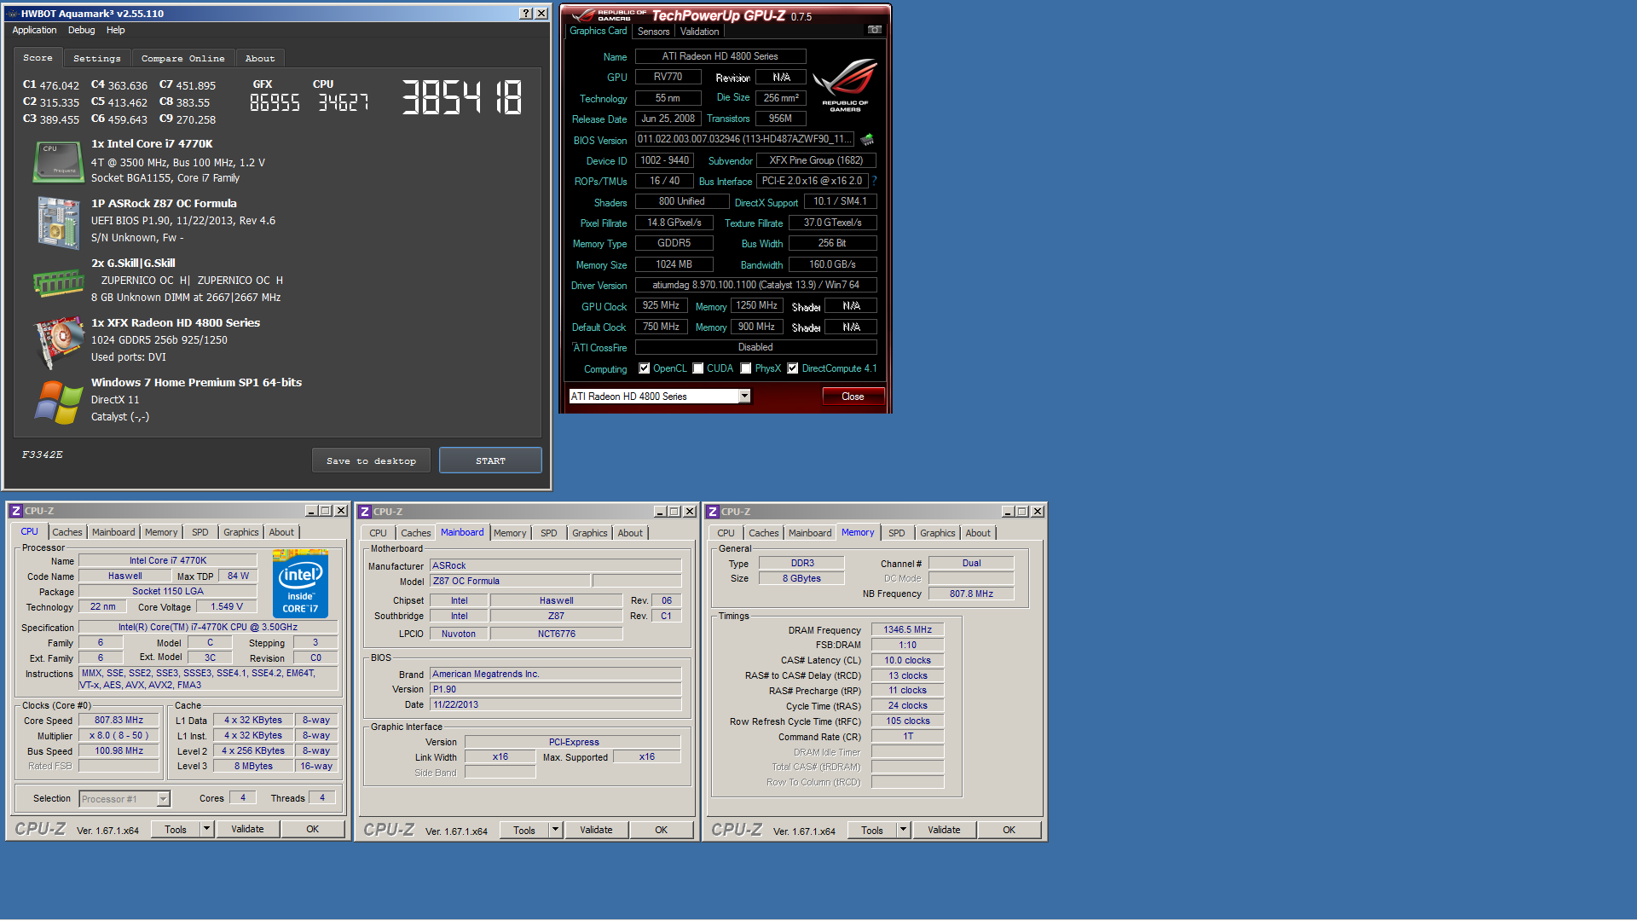The width and height of the screenshot is (1637, 921).
Task: Click the XFX Radeon graphics card icon
Action: tap(58, 342)
